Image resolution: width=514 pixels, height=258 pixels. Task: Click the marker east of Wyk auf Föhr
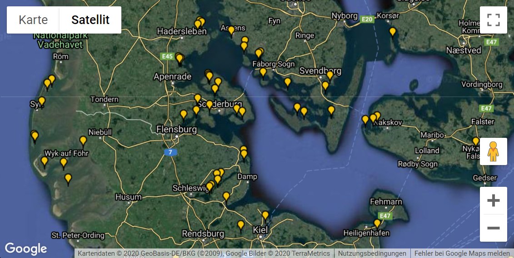[64, 162]
